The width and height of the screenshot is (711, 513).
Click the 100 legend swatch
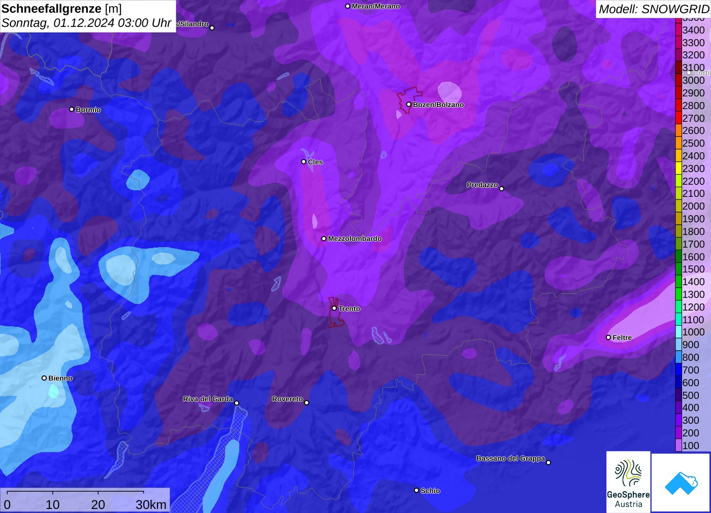point(678,446)
